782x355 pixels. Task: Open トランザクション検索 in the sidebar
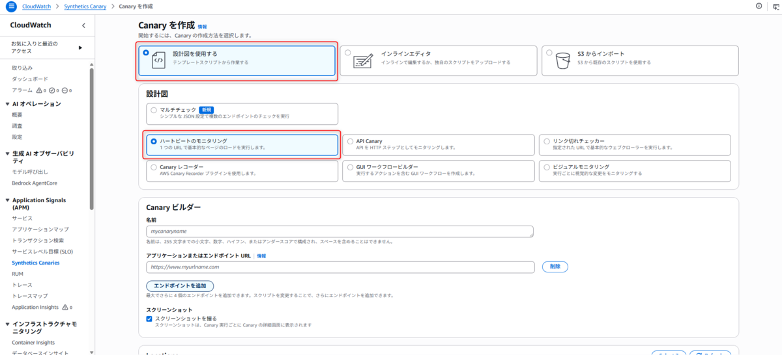[38, 241]
